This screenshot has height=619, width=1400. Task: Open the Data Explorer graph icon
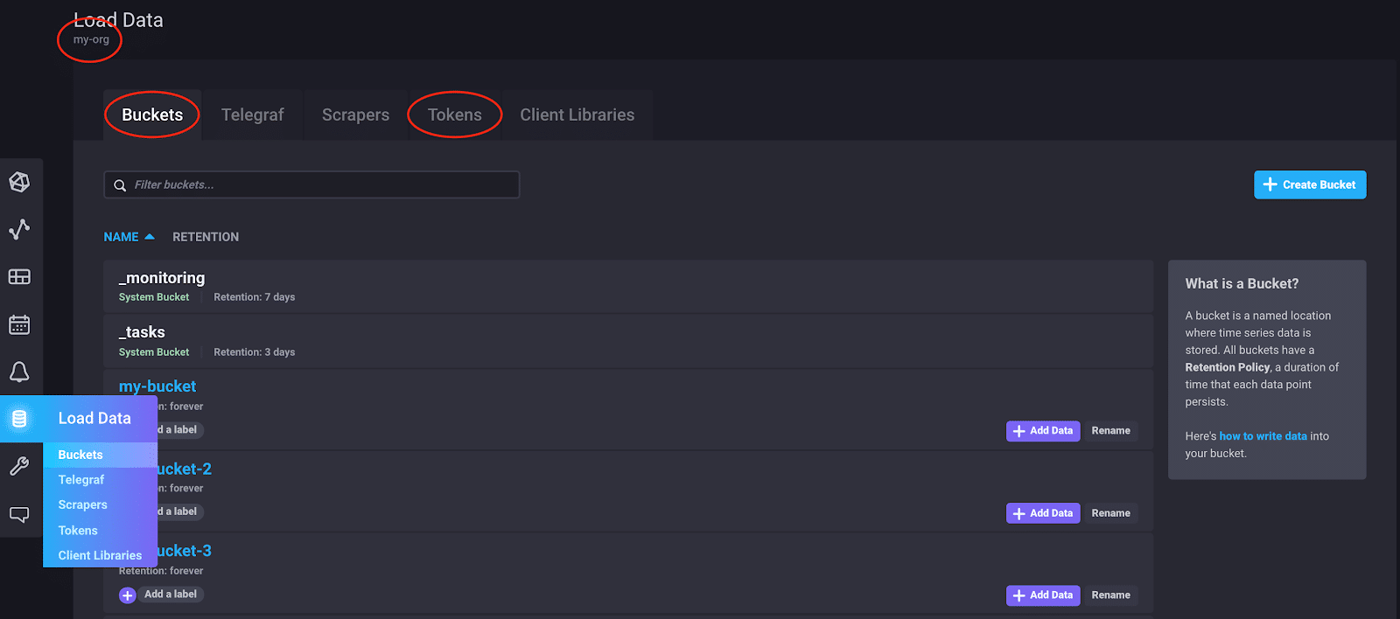tap(21, 230)
